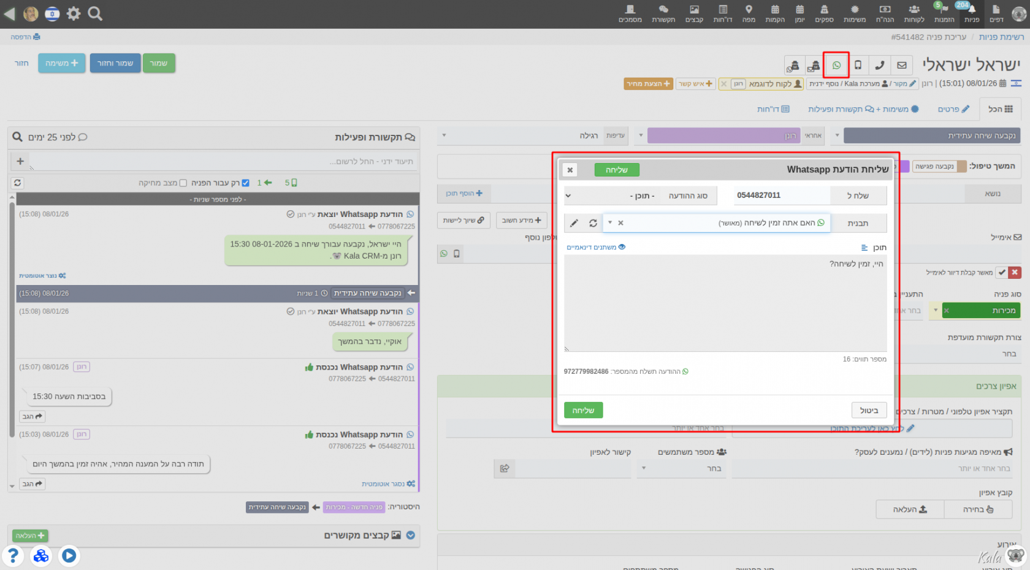Viewport: 1030px width, 570px height.
Task: Open 'לקוחות' in the top navigation menu
Action: (914, 13)
